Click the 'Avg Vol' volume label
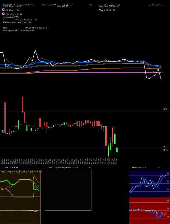 pos(108,6)
